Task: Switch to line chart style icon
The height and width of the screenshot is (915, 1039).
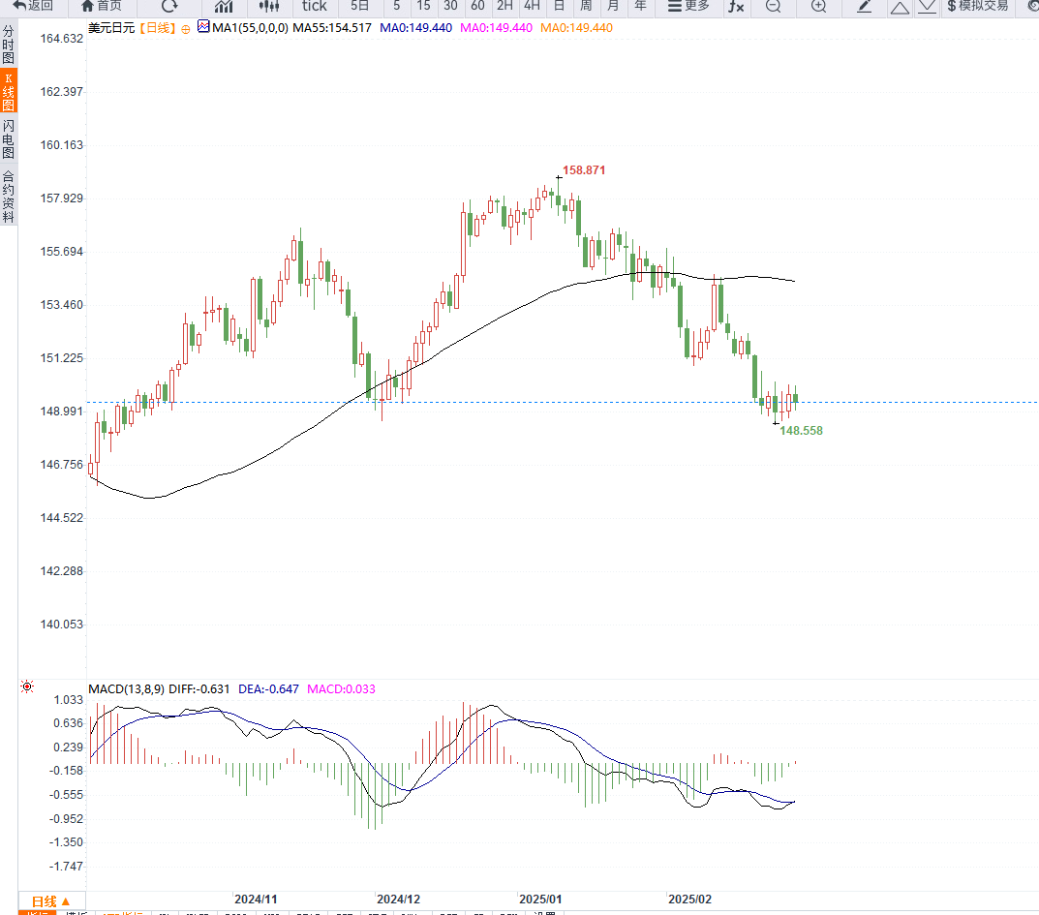Action: (224, 6)
